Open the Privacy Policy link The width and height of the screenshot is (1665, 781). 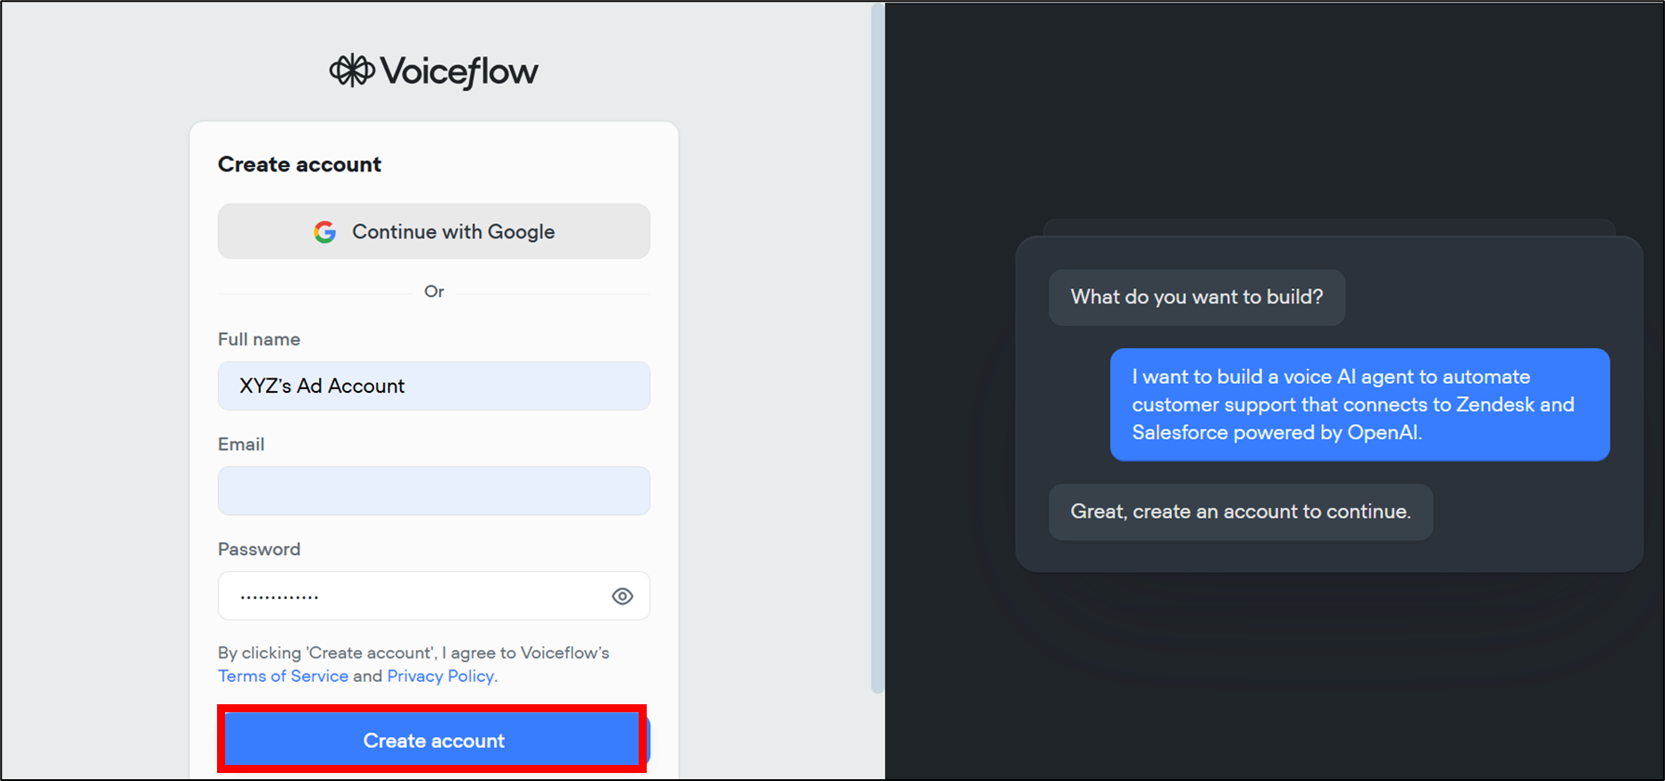440,676
